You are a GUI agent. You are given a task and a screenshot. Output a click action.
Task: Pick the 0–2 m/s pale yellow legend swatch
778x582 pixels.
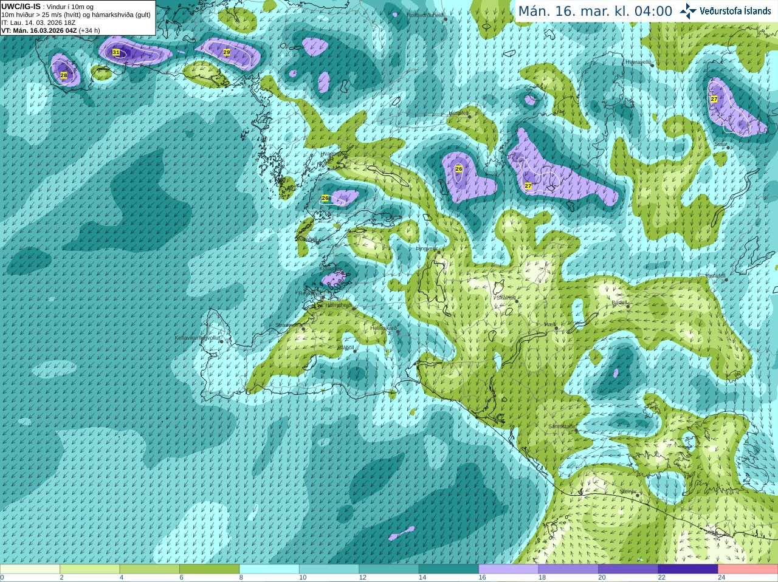[30, 569]
